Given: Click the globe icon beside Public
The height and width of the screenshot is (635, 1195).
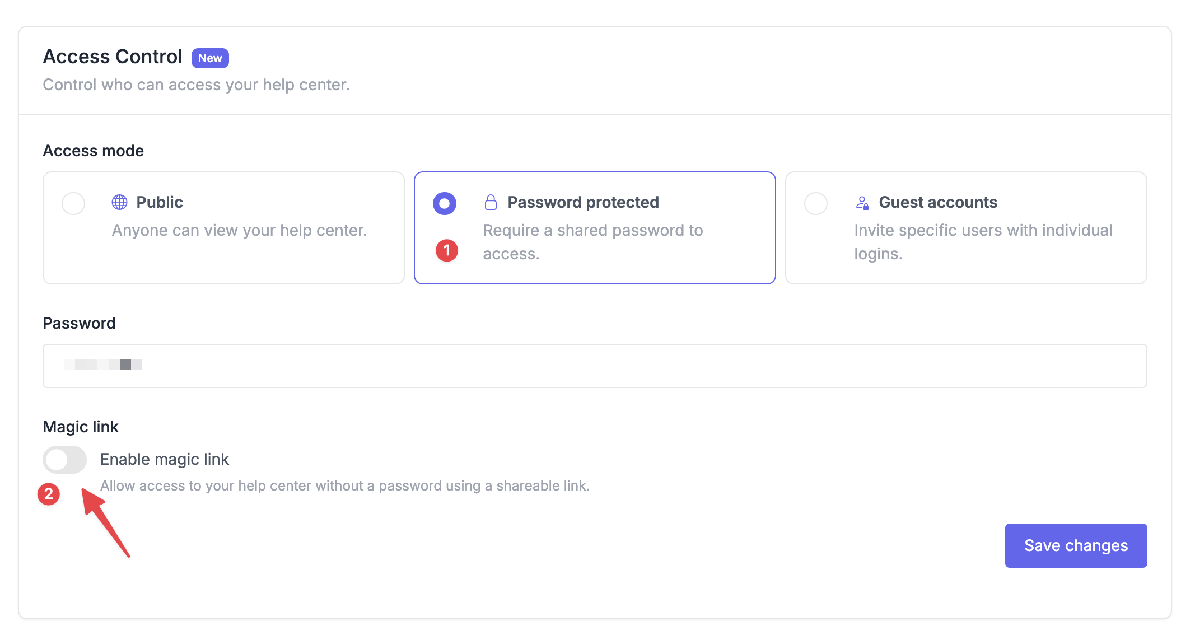Looking at the screenshot, I should pyautogui.click(x=119, y=202).
